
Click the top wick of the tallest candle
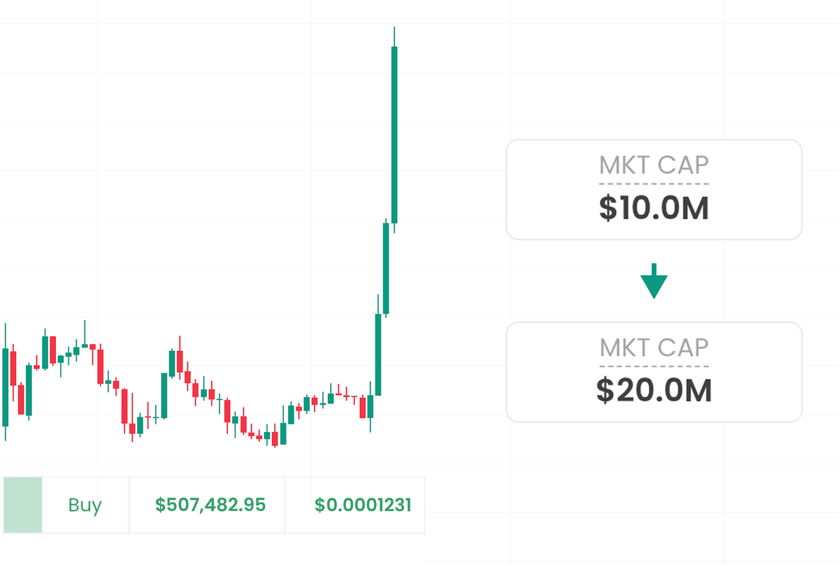click(x=394, y=36)
